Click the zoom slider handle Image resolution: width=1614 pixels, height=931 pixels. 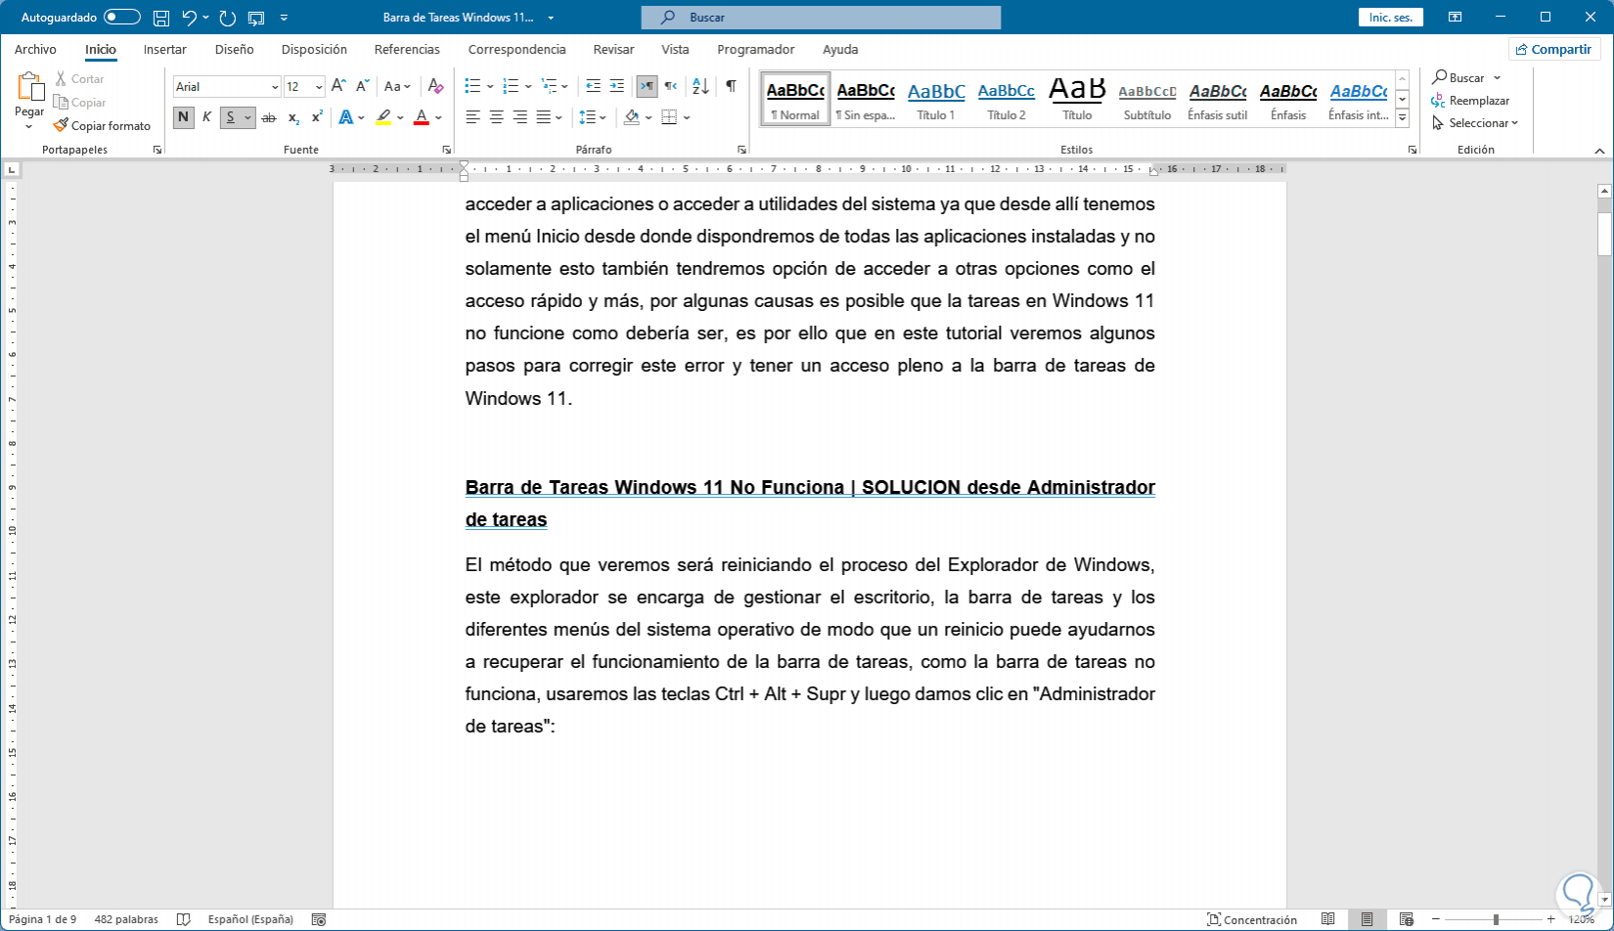tap(1496, 919)
